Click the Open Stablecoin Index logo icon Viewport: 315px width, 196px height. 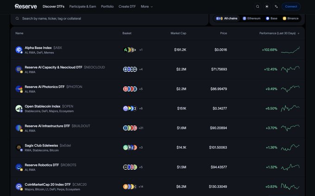coord(19,108)
